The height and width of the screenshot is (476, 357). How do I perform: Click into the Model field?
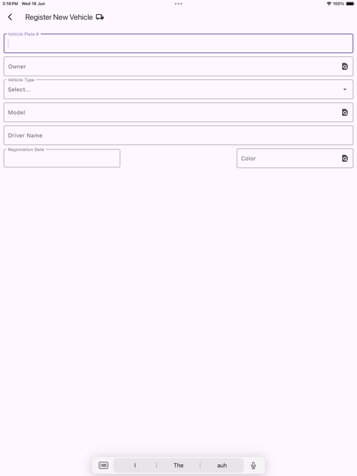pos(178,112)
